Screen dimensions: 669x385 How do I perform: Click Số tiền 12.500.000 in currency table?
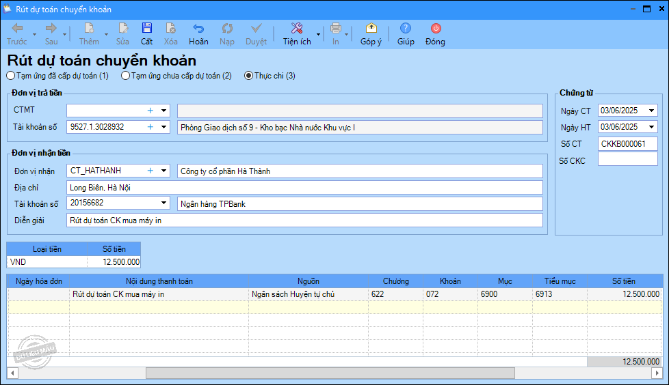[114, 262]
